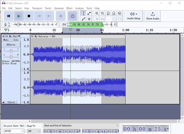
Task: Fit project to width zoom icon
Action: click(x=114, y=13)
